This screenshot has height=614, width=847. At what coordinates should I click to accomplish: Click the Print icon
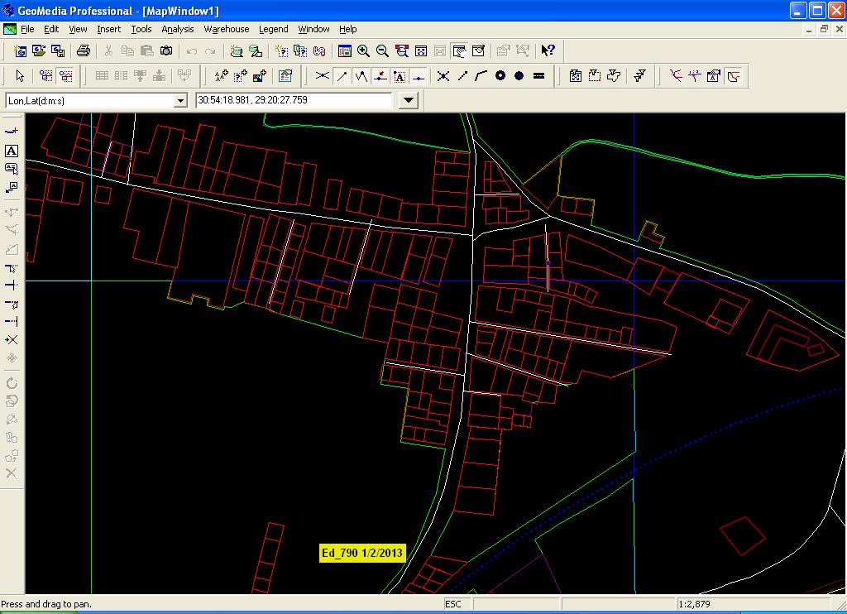click(x=84, y=51)
